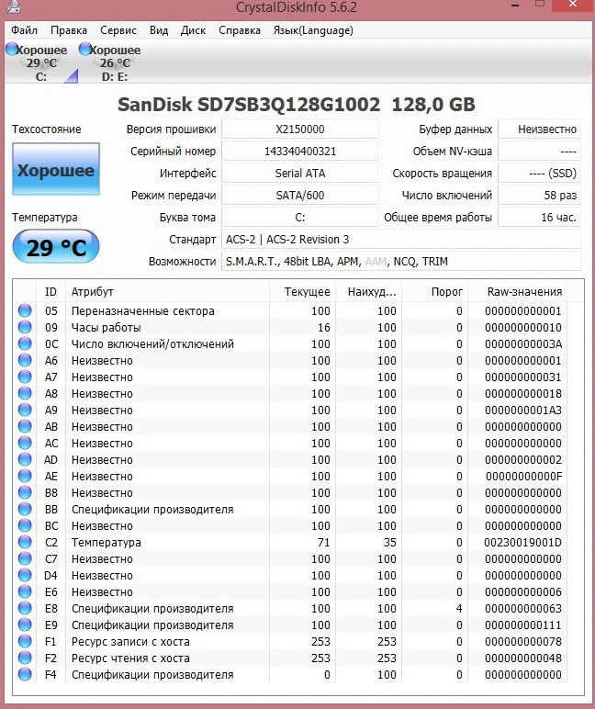Click the serial number field 143340400321
595x709 pixels.
point(299,151)
